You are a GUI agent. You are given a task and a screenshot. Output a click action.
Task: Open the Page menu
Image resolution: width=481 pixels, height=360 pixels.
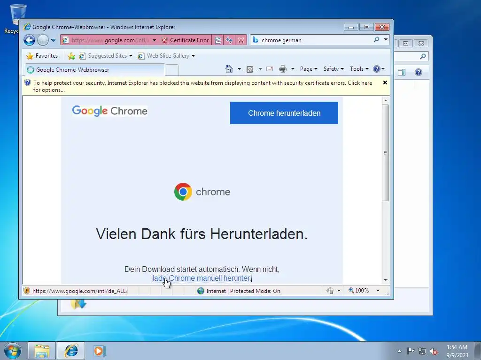pos(309,69)
